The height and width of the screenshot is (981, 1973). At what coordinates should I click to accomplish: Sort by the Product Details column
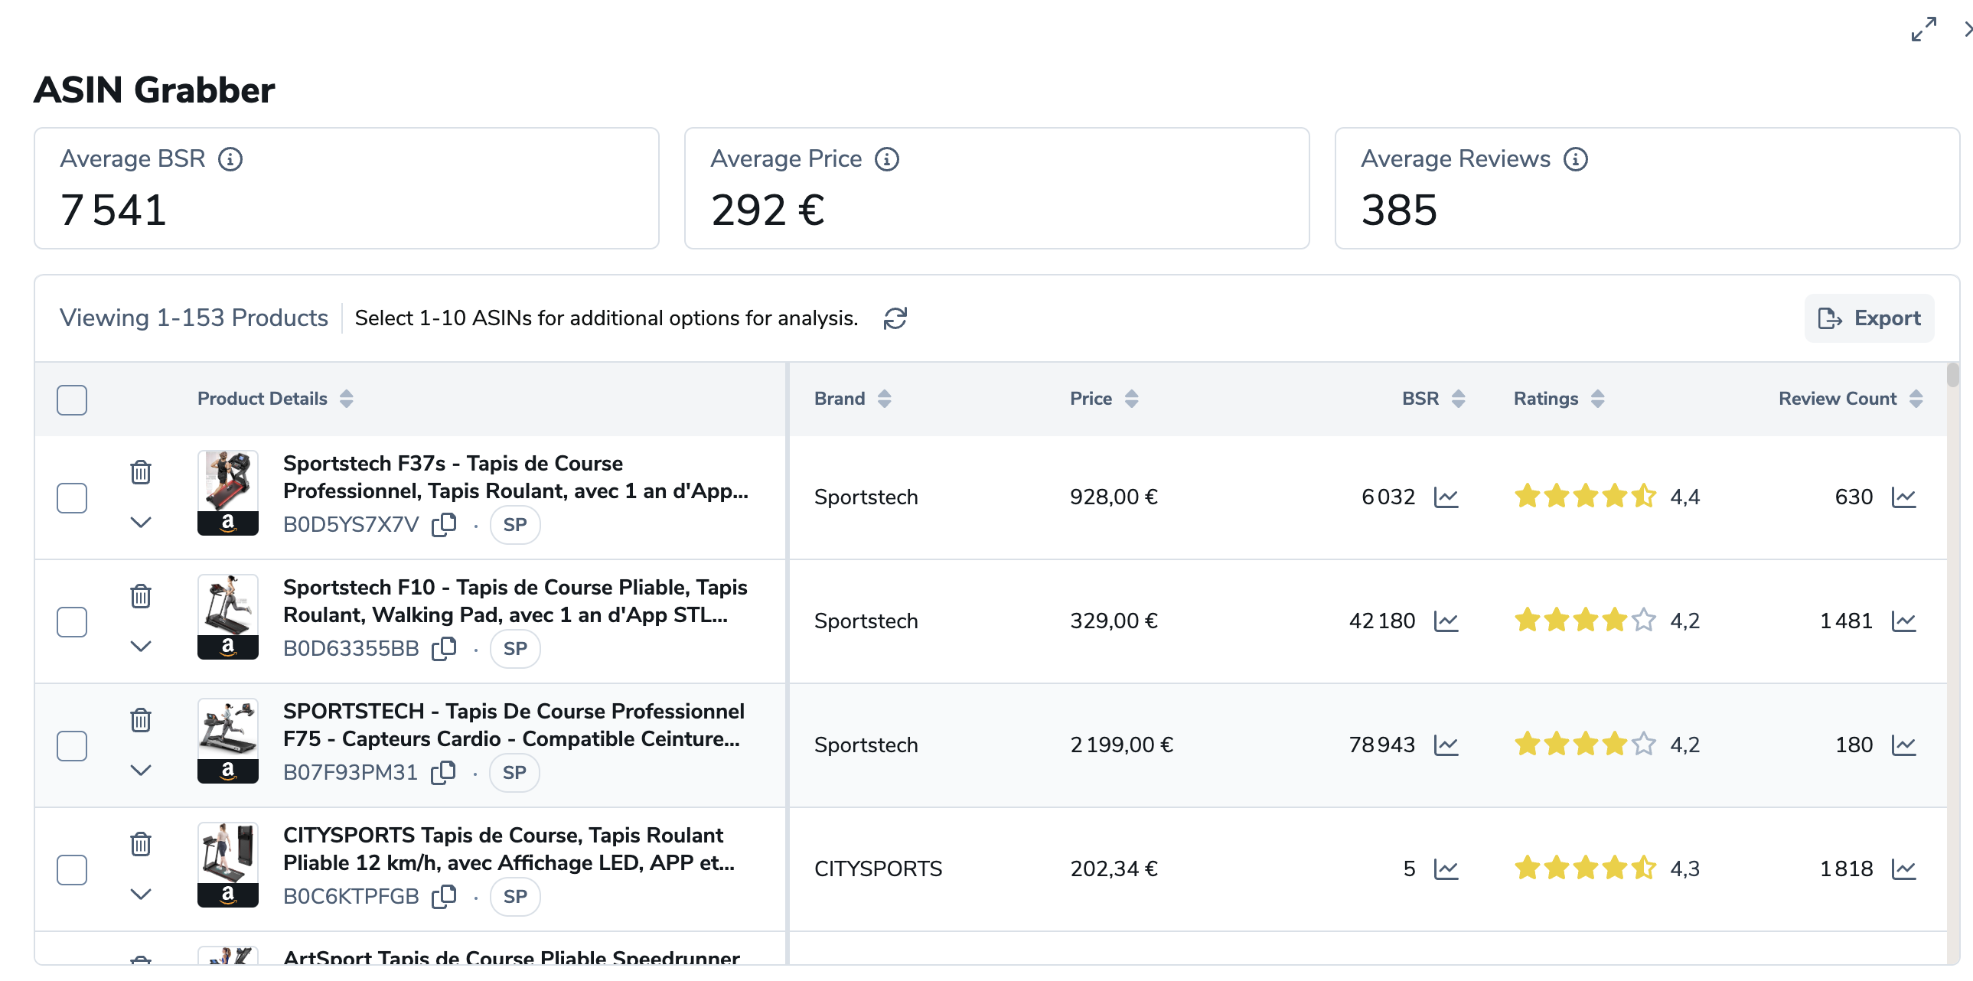coord(346,399)
